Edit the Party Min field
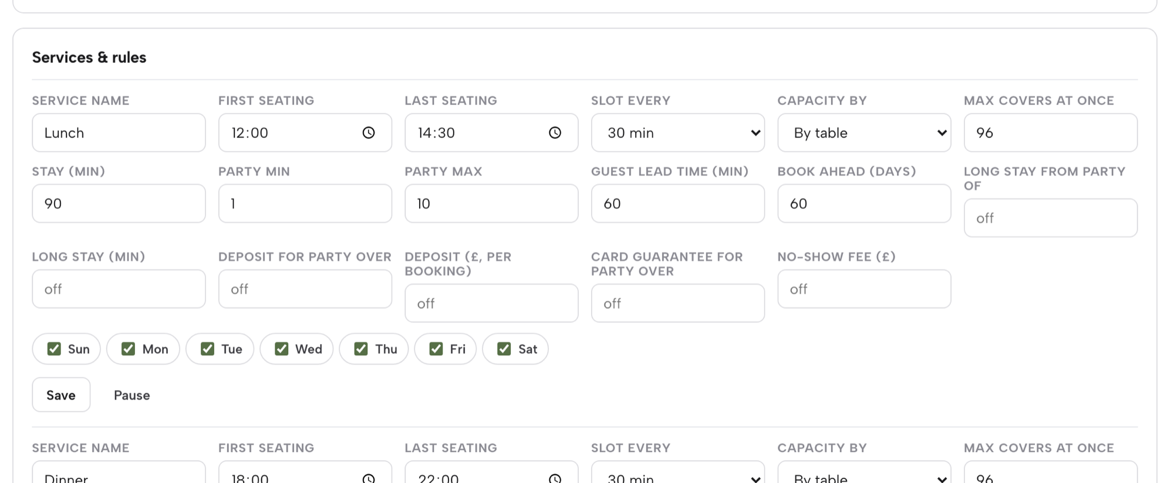Viewport: 1174px width, 483px height. coord(305,203)
